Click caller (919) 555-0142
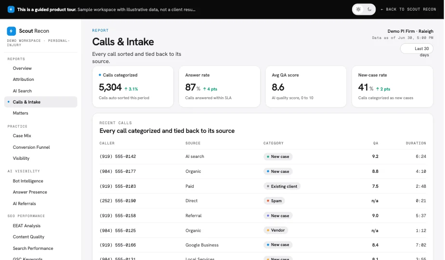Screen dimensions: 445x260 pos(118,156)
